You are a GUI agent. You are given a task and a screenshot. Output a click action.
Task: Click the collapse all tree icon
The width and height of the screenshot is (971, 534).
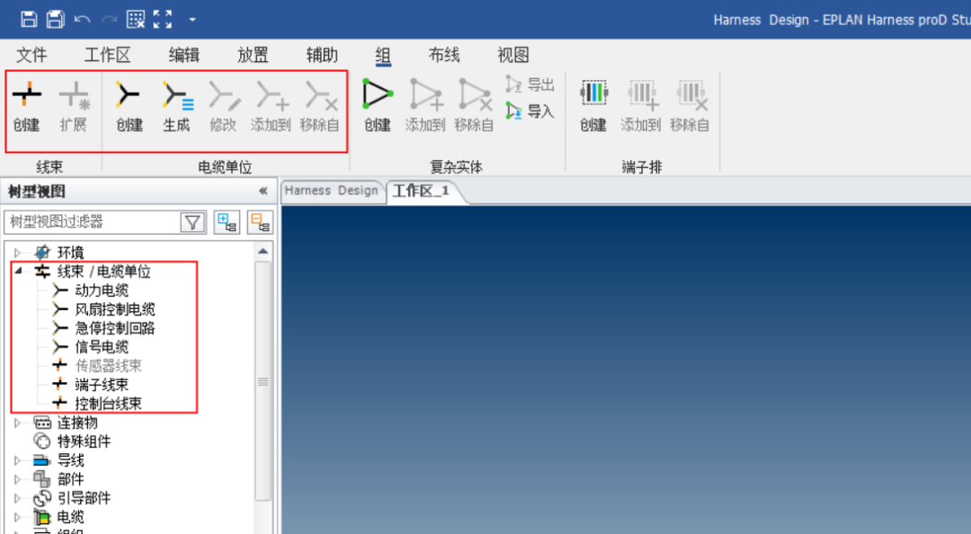pyautogui.click(x=260, y=222)
